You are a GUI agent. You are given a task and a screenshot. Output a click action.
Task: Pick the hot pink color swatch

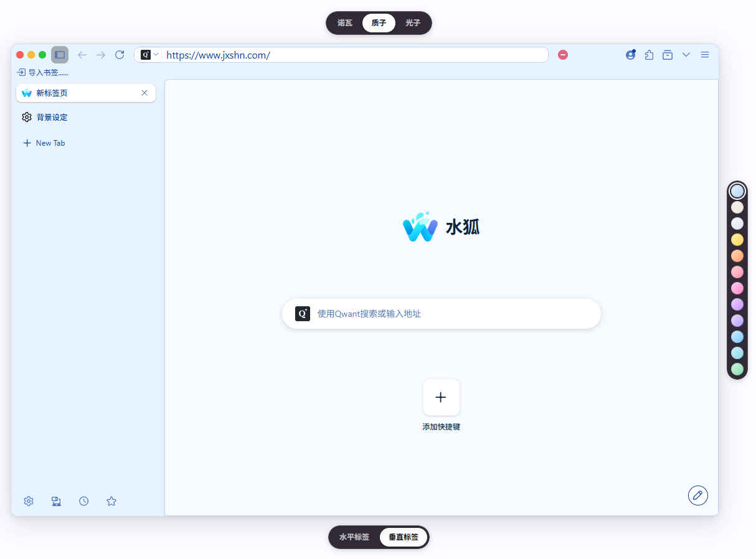(x=737, y=288)
